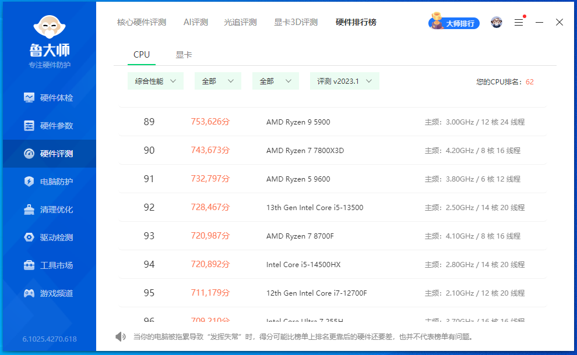Click specs 主频: 2.80GHz / 14 核 20 线程
Screen dimensions: 577x355
pyautogui.click(x=474, y=265)
